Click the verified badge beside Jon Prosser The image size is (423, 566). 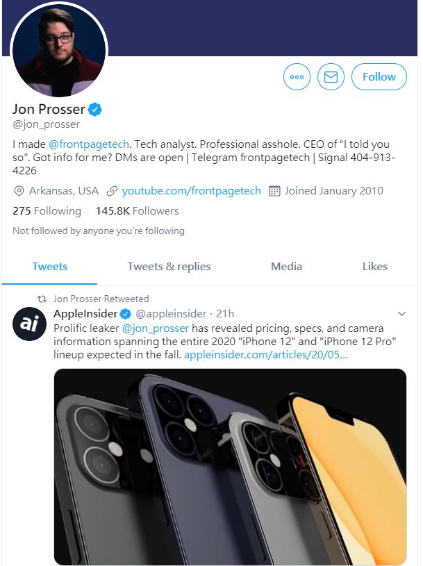(95, 109)
